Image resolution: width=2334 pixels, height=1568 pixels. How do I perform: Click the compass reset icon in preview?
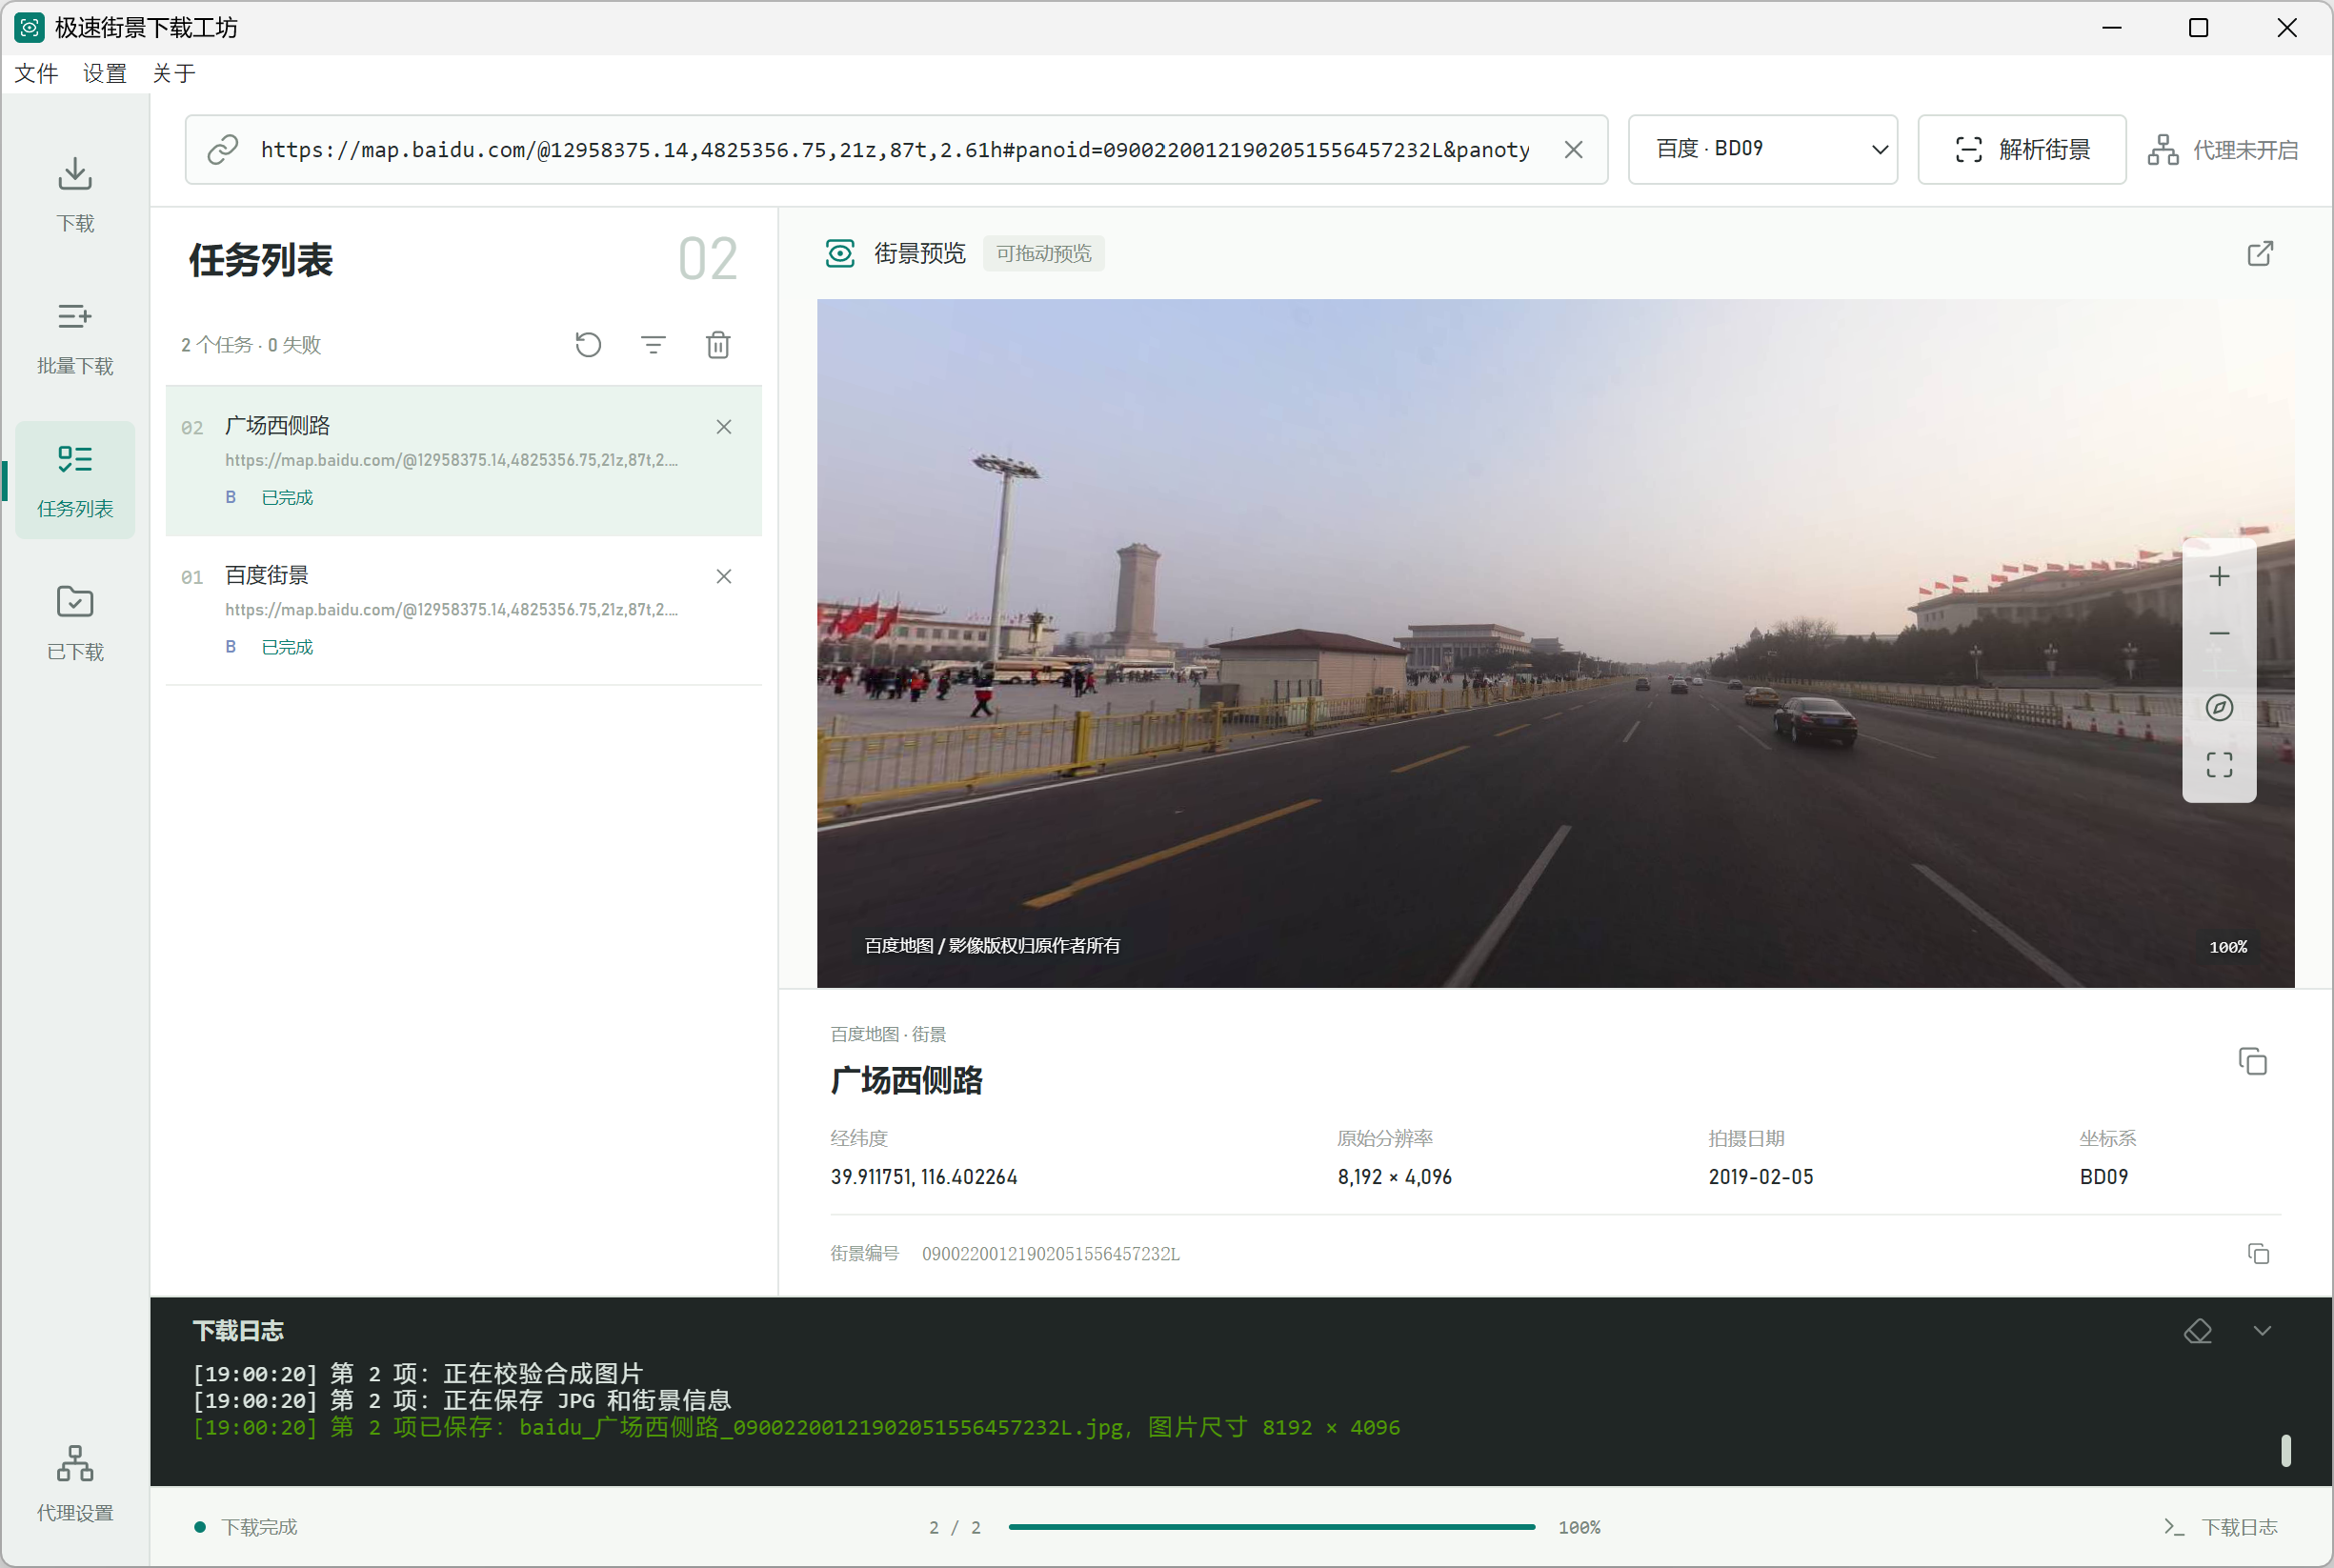(x=2219, y=708)
